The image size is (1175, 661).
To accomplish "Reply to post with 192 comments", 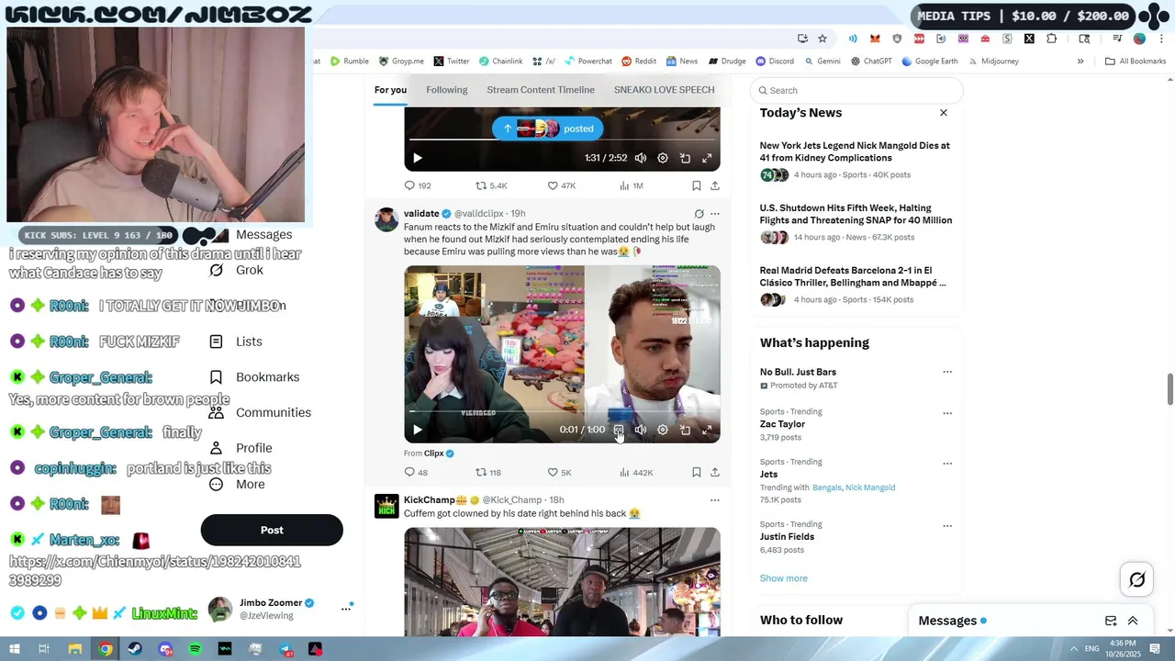I will point(418,185).
